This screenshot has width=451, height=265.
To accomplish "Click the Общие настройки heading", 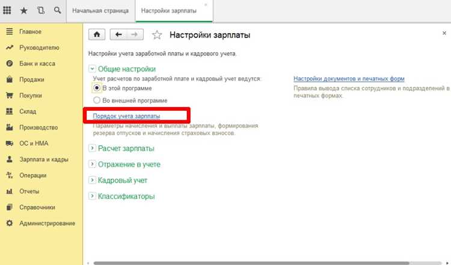I will (126, 69).
